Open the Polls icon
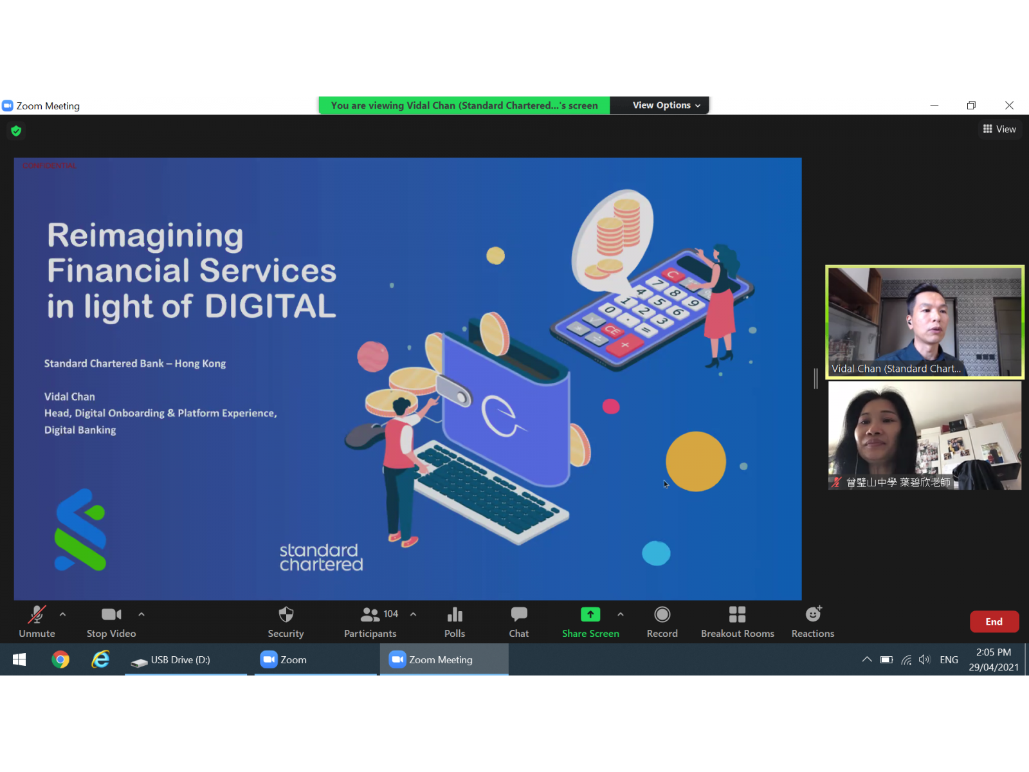 coord(455,621)
